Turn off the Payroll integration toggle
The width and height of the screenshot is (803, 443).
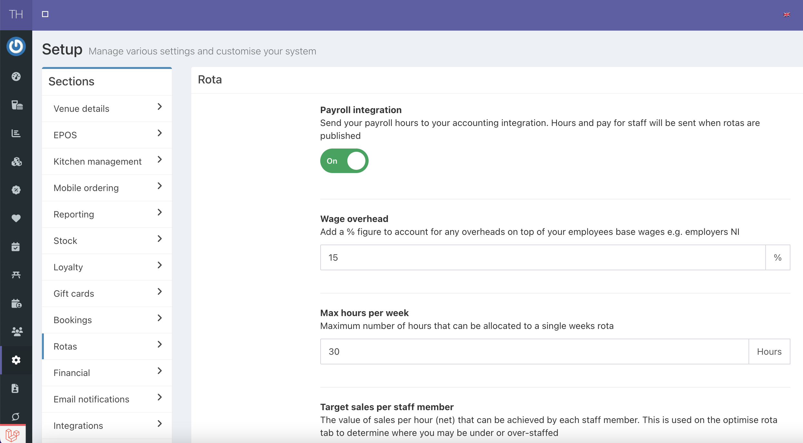pyautogui.click(x=344, y=161)
